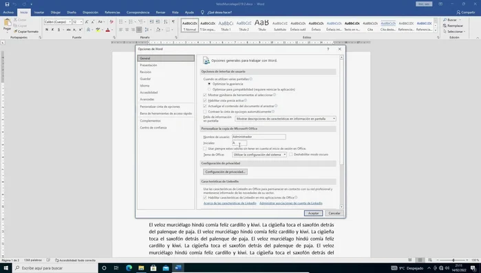Expand the styles gallery arrow
Screen dimensions: 481x273
pos(436,30)
